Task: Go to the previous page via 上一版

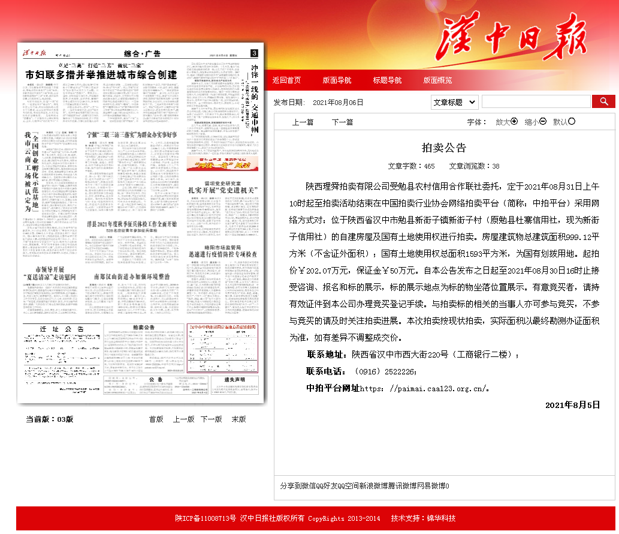Action: coord(183,419)
